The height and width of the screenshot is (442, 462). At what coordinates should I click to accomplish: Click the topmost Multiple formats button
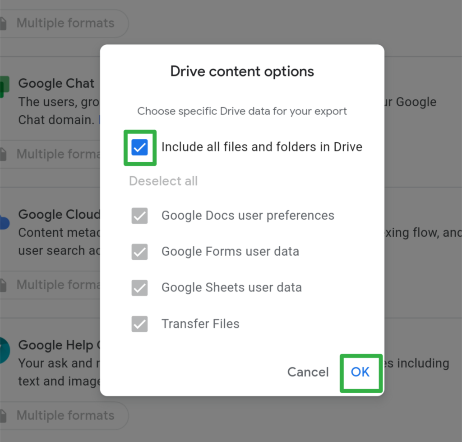click(65, 23)
